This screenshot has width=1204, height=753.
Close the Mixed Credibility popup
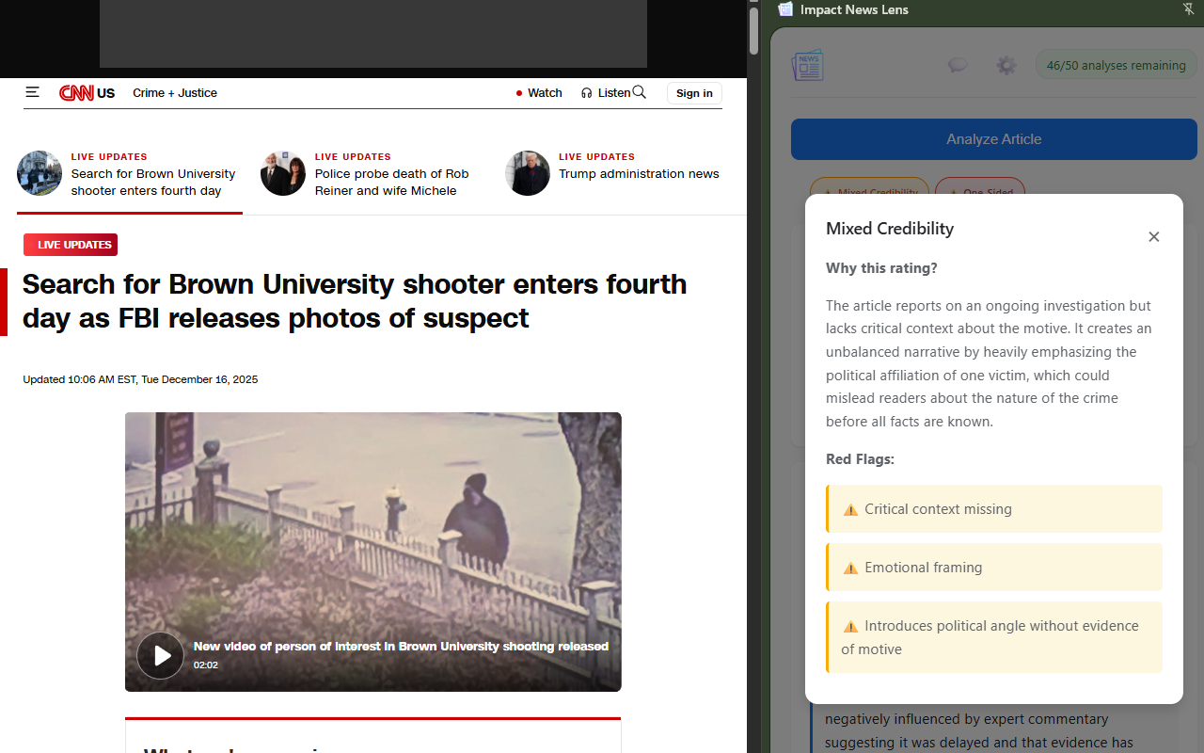[1154, 237]
